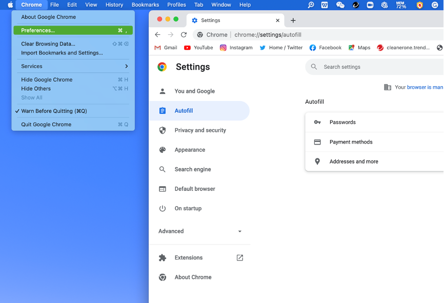Image resolution: width=444 pixels, height=303 pixels.
Task: Open the Instagram bookmark
Action: point(236,48)
